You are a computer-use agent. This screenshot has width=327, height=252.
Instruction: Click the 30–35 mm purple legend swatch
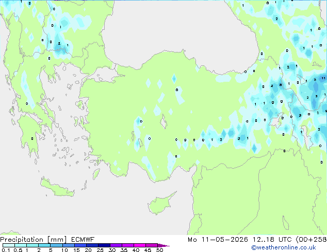[116, 245]
